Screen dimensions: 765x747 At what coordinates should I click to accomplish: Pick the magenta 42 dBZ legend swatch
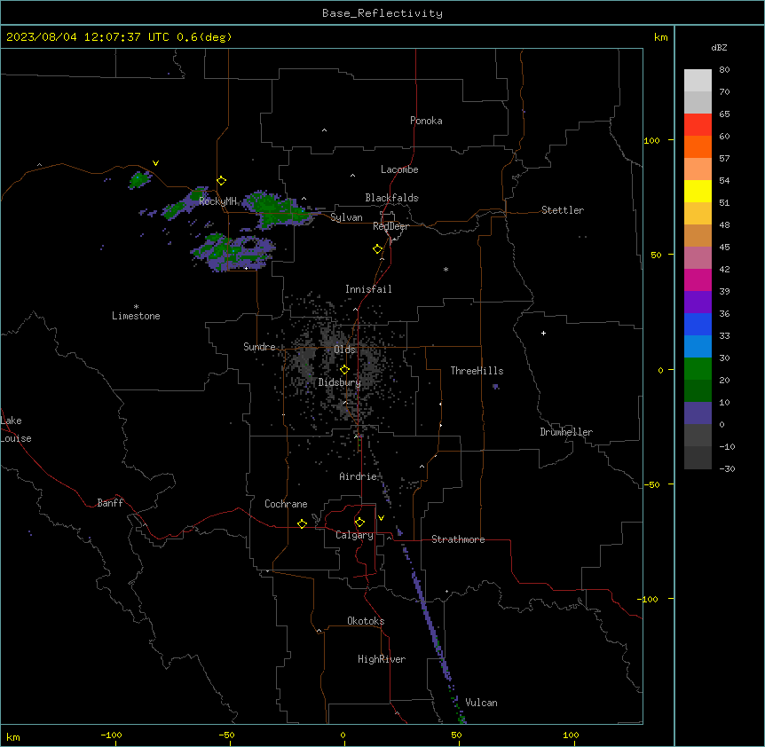click(698, 279)
